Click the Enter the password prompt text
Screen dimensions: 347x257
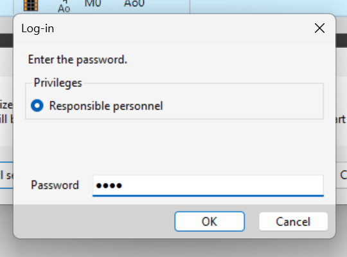[78, 60]
